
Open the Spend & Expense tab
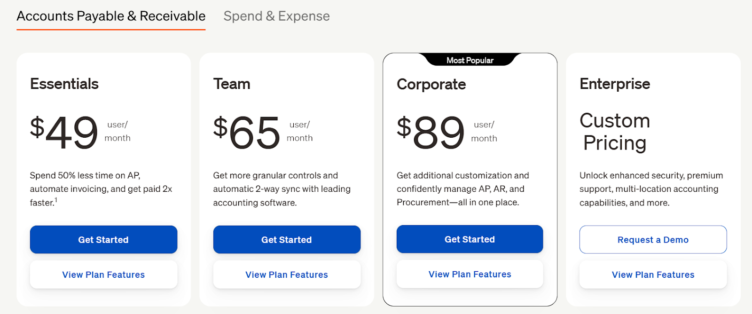[x=276, y=16]
